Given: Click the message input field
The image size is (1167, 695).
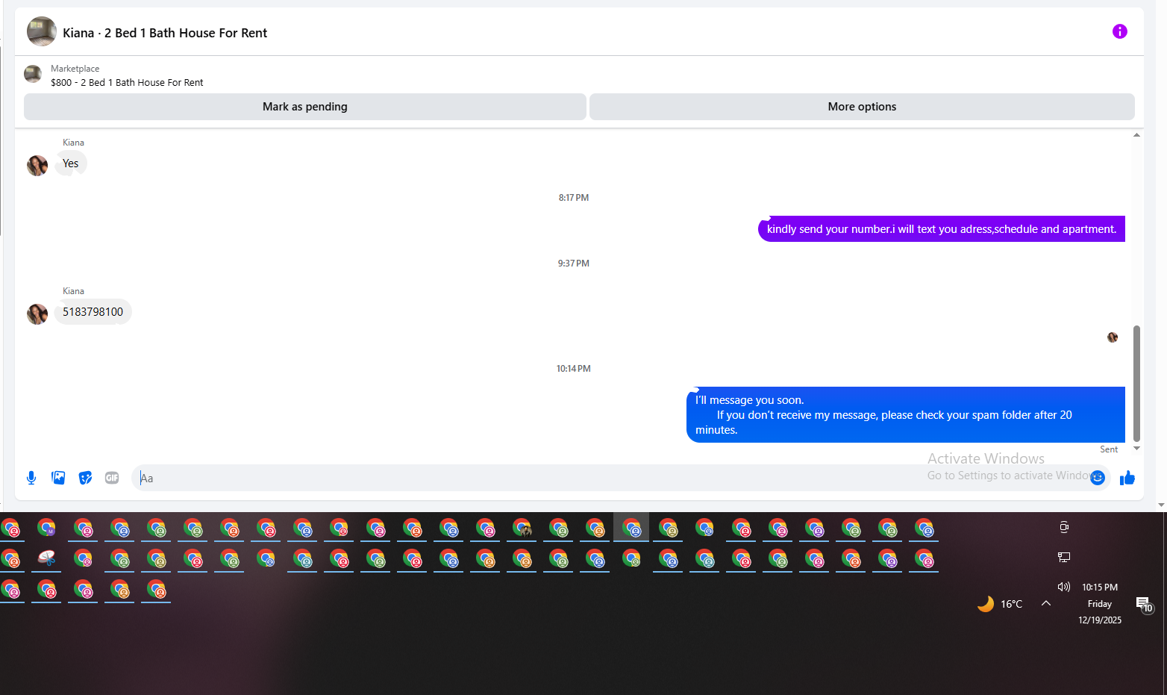Looking at the screenshot, I should click(612, 478).
